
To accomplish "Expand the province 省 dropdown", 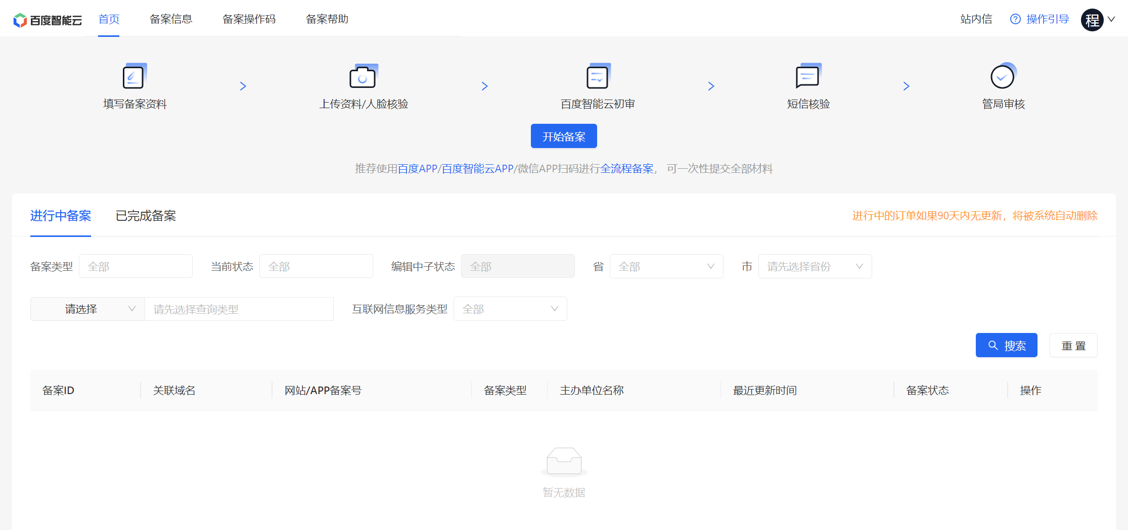I will pos(666,266).
